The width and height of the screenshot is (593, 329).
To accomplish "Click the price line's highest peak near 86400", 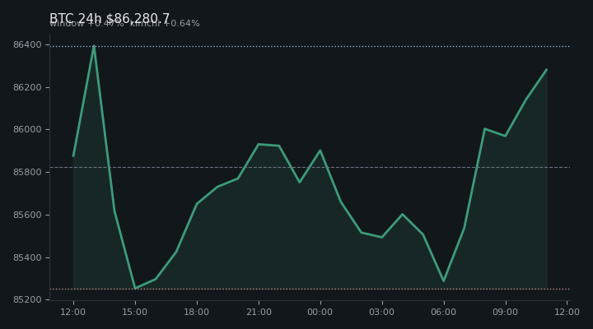I will pos(94,46).
